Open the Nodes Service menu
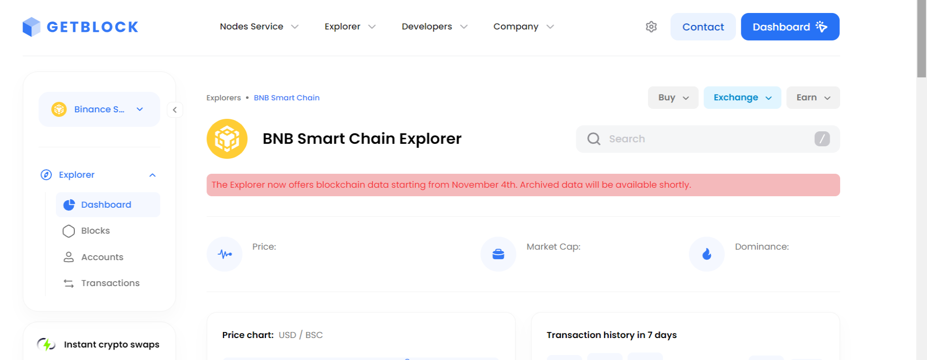This screenshot has width=927, height=360. tap(259, 26)
